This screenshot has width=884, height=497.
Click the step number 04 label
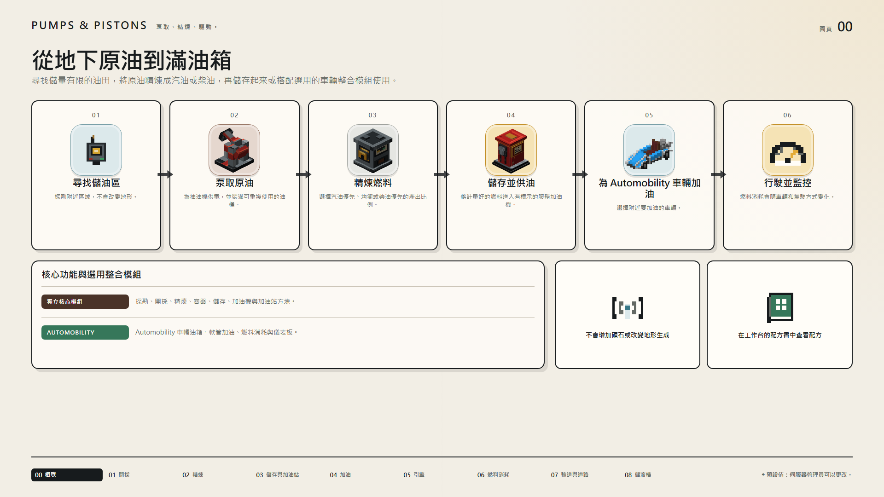pyautogui.click(x=511, y=115)
